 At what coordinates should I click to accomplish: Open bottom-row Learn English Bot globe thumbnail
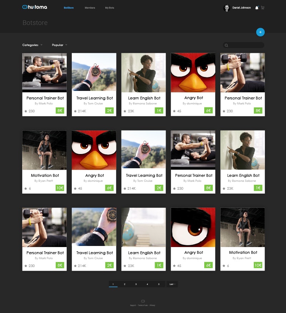(144, 227)
